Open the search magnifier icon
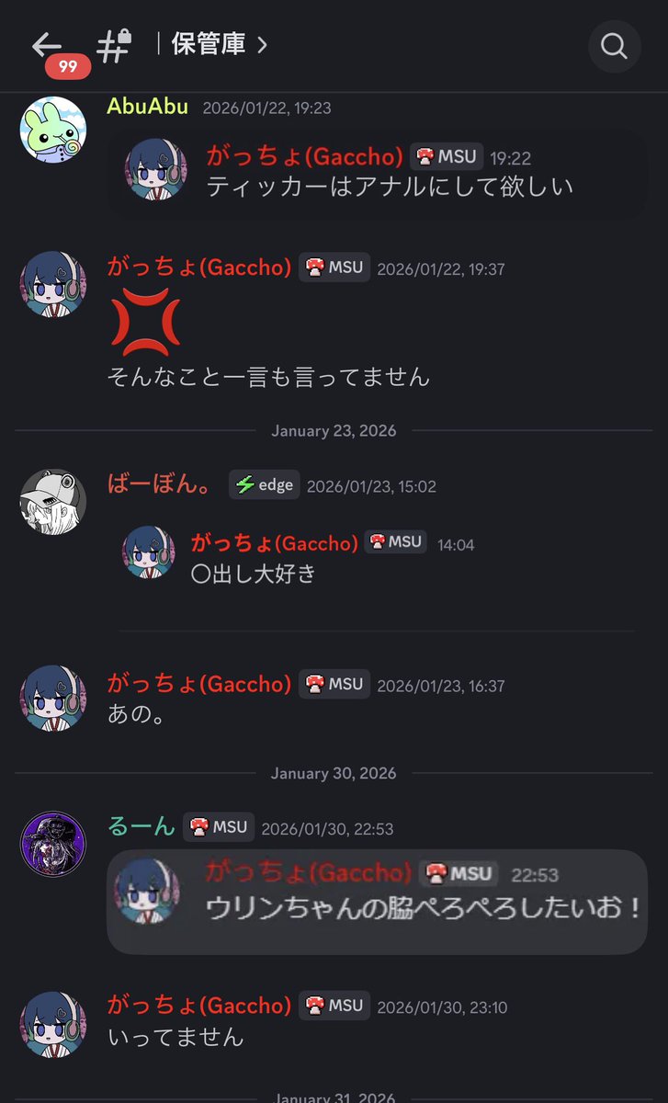The height and width of the screenshot is (1103, 668). 614,45
